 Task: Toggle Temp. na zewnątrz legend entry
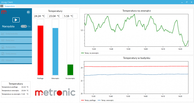coord(90,53)
